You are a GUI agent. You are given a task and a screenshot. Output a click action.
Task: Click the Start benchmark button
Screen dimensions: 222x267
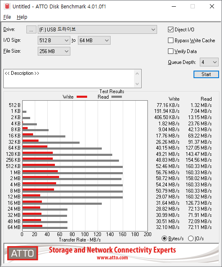(x=206, y=74)
